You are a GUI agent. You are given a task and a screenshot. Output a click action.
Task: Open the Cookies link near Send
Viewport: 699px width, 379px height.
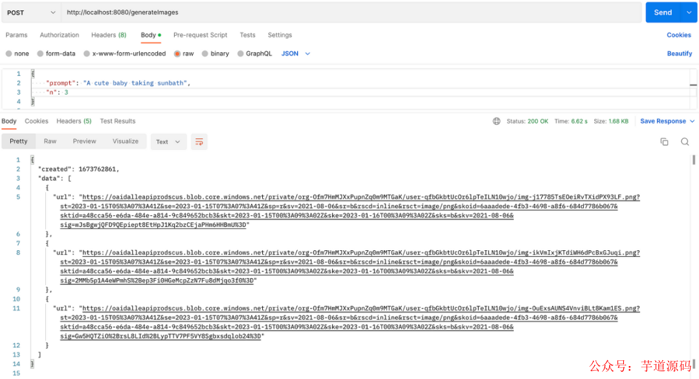678,35
